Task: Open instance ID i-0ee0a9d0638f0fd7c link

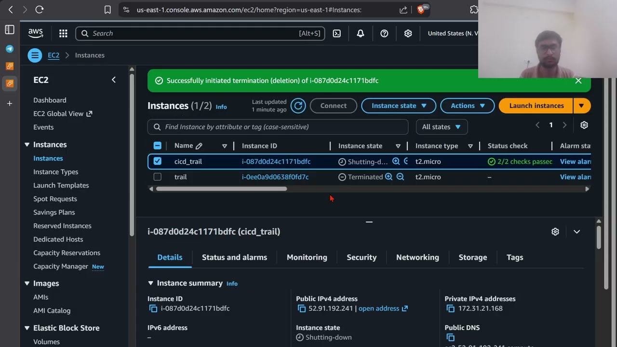Action: click(275, 177)
